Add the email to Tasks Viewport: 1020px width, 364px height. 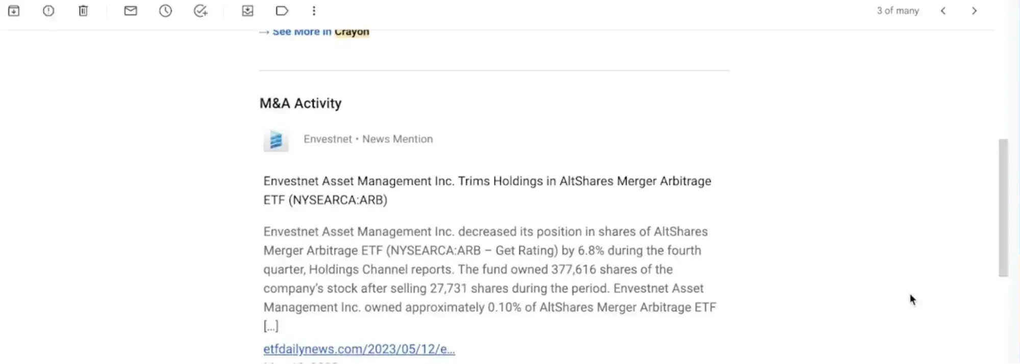[201, 11]
